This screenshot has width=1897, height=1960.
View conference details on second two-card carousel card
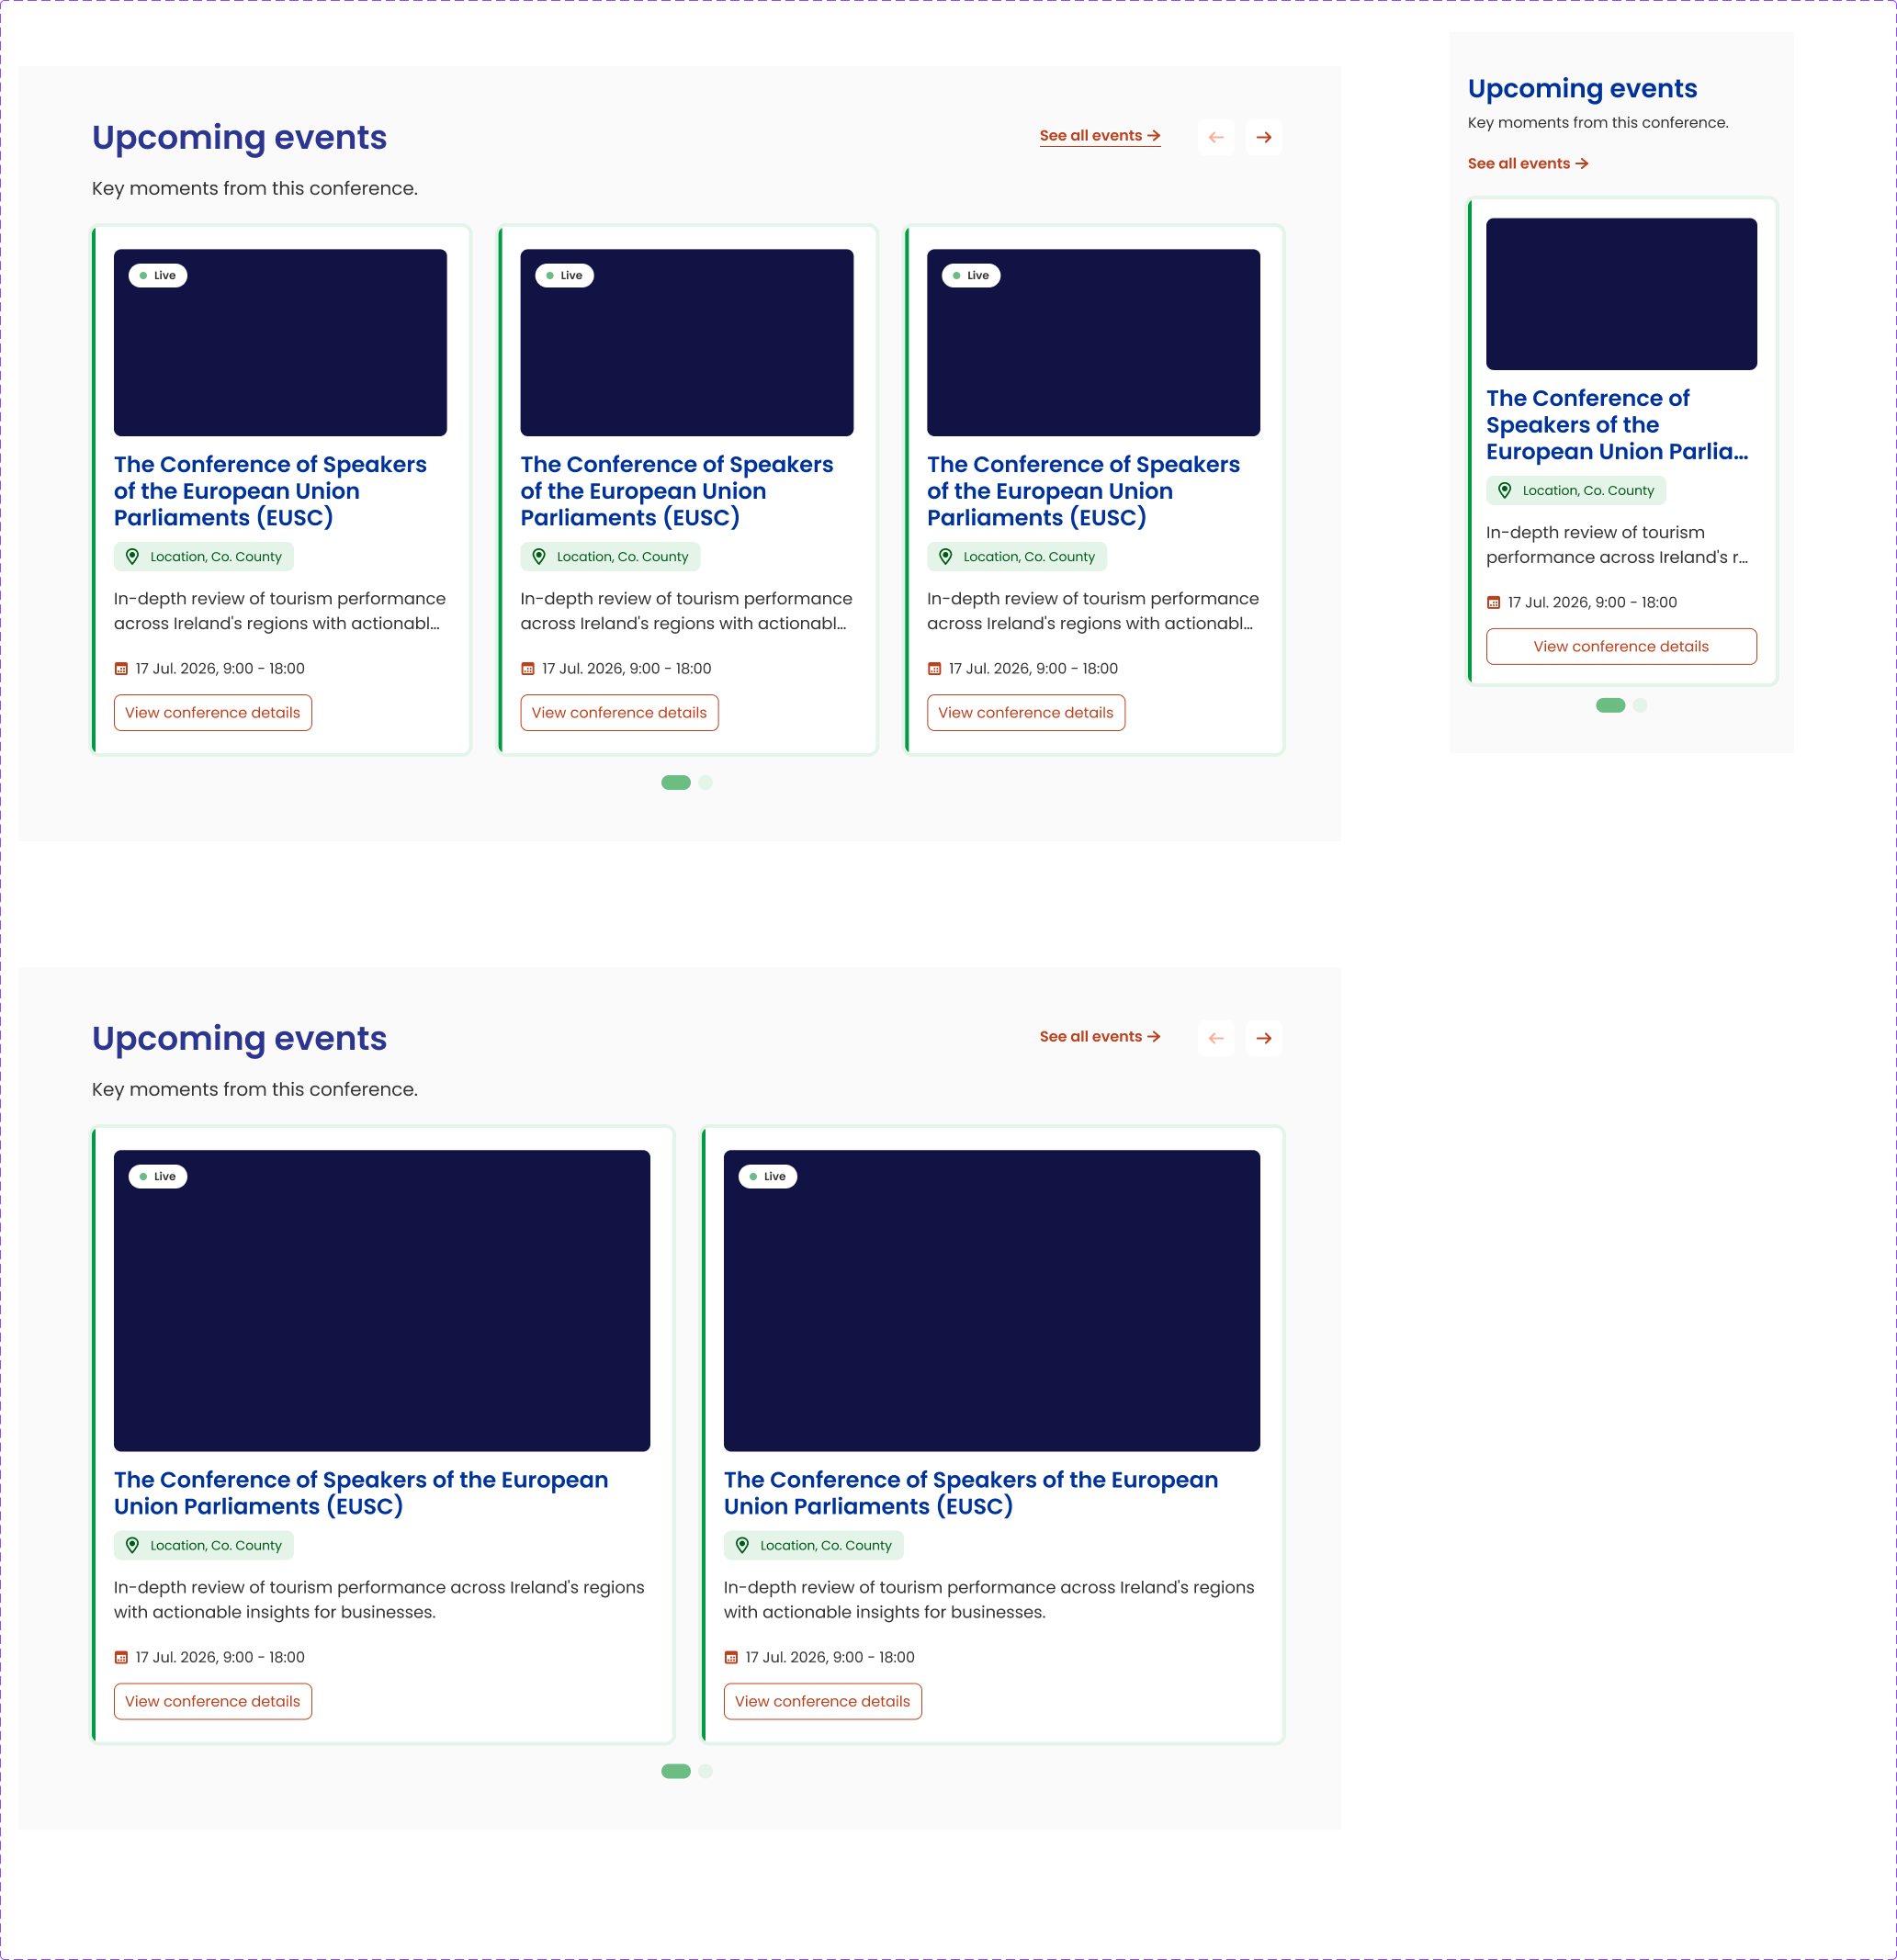[x=823, y=1702]
